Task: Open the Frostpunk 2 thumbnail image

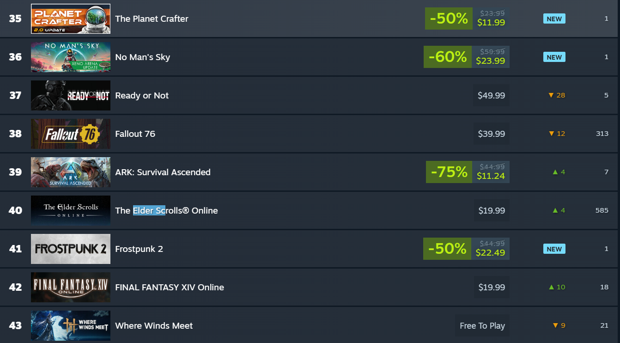Action: (71, 249)
